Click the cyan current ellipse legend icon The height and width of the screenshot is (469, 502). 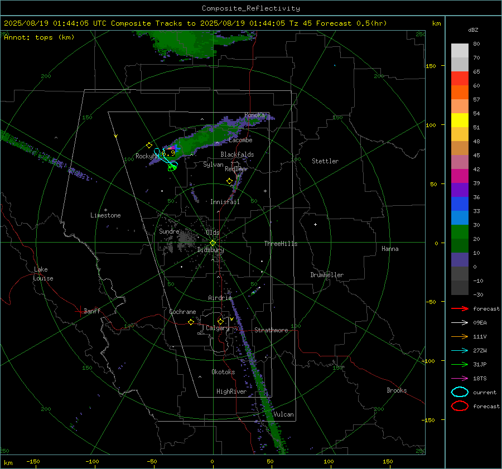pos(460,392)
